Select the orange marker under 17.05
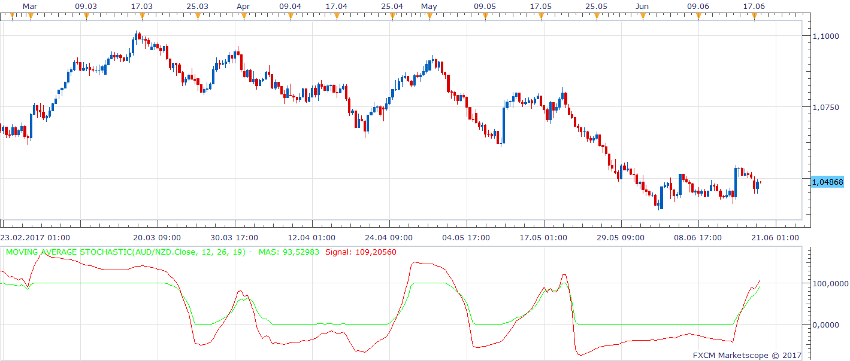 point(541,16)
